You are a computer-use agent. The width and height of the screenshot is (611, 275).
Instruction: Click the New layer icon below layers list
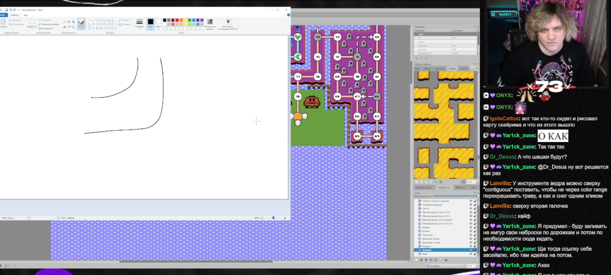coord(417,260)
